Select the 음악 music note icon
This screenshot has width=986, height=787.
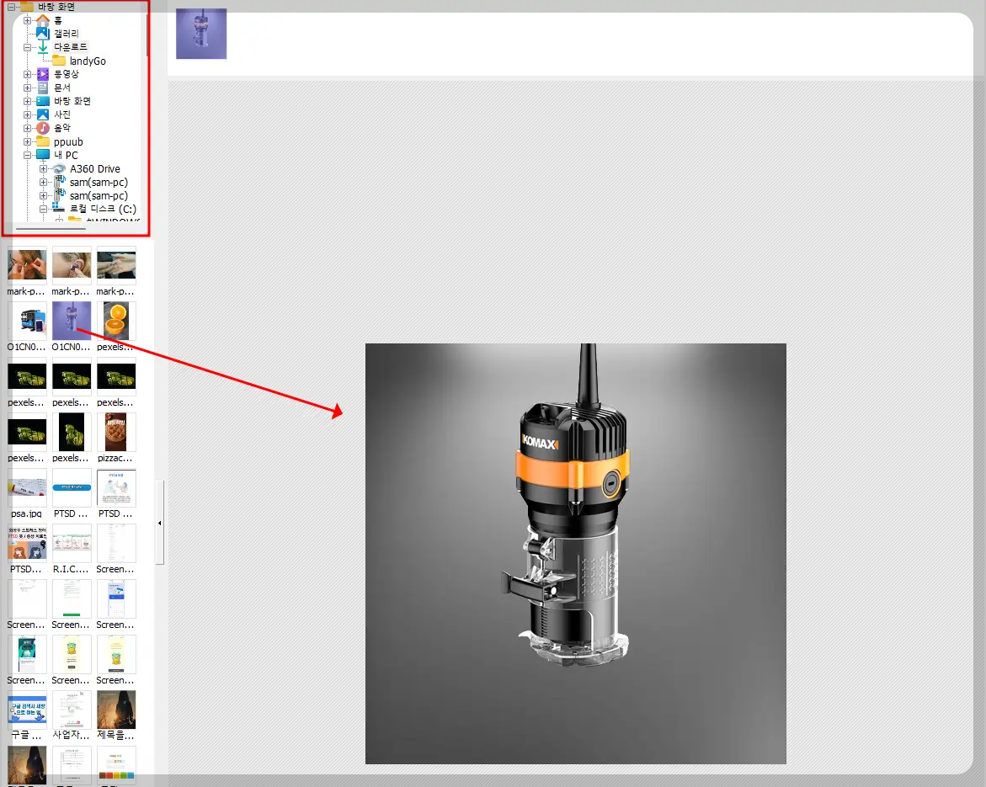pos(43,128)
